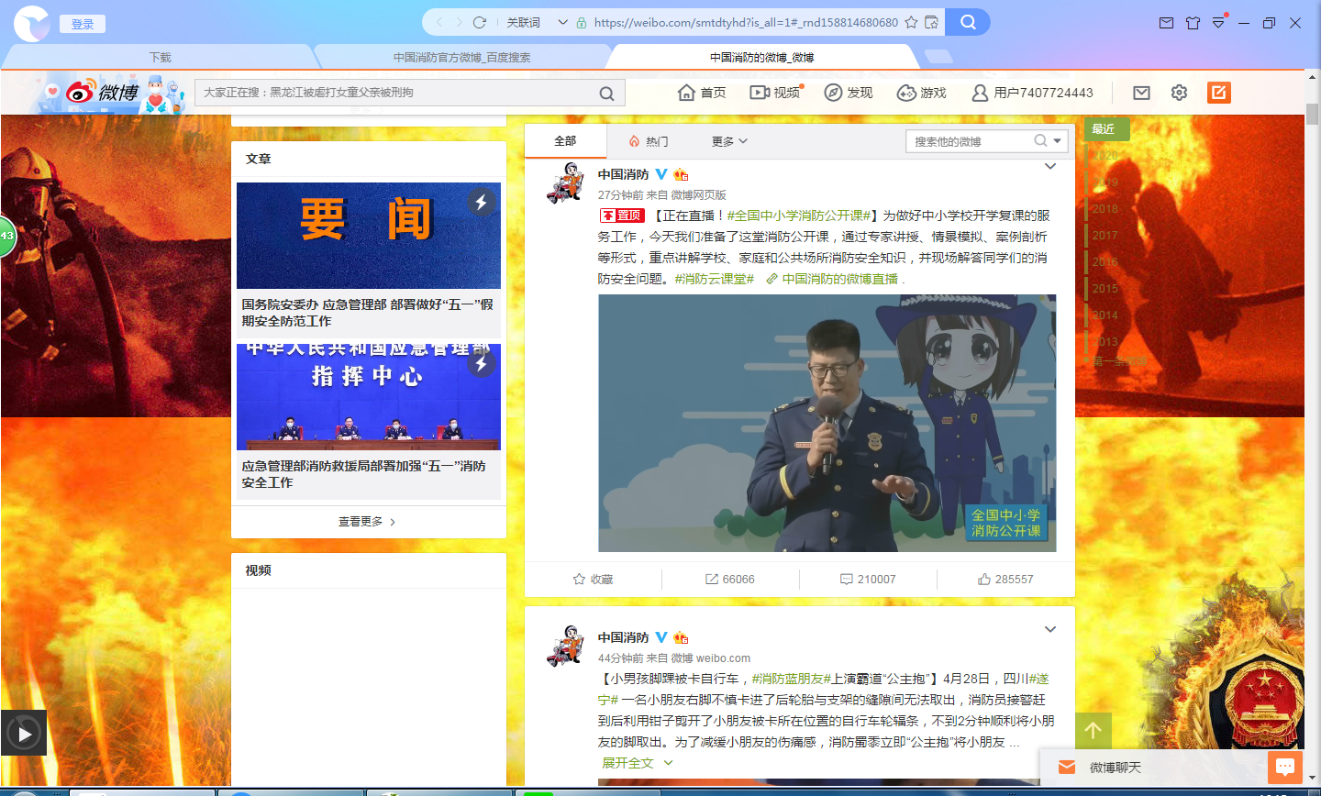Open the pinned post's chevron menu
1321x796 pixels.
(1050, 167)
